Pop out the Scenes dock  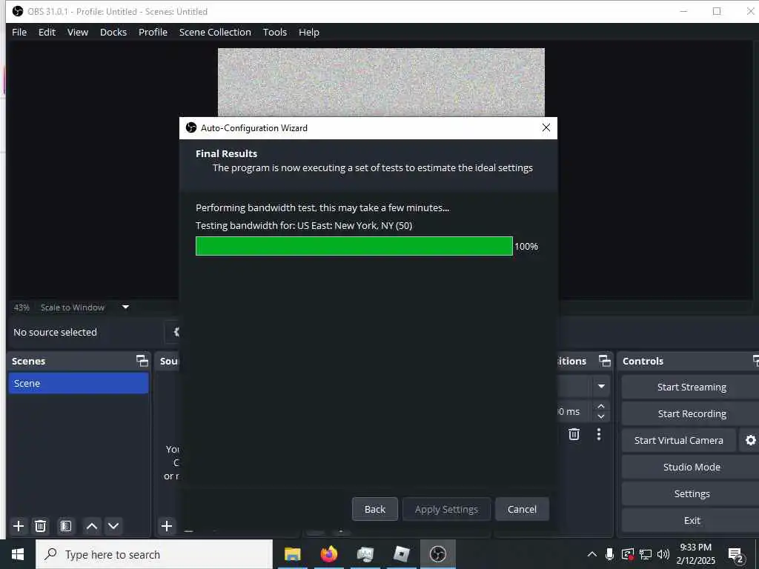coord(142,361)
